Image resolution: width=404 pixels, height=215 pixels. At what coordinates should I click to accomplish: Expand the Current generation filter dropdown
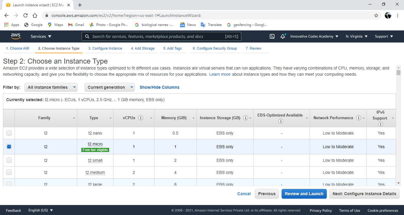109,87
